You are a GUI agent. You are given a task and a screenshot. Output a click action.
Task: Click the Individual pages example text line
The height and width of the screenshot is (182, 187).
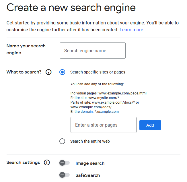[108, 93]
